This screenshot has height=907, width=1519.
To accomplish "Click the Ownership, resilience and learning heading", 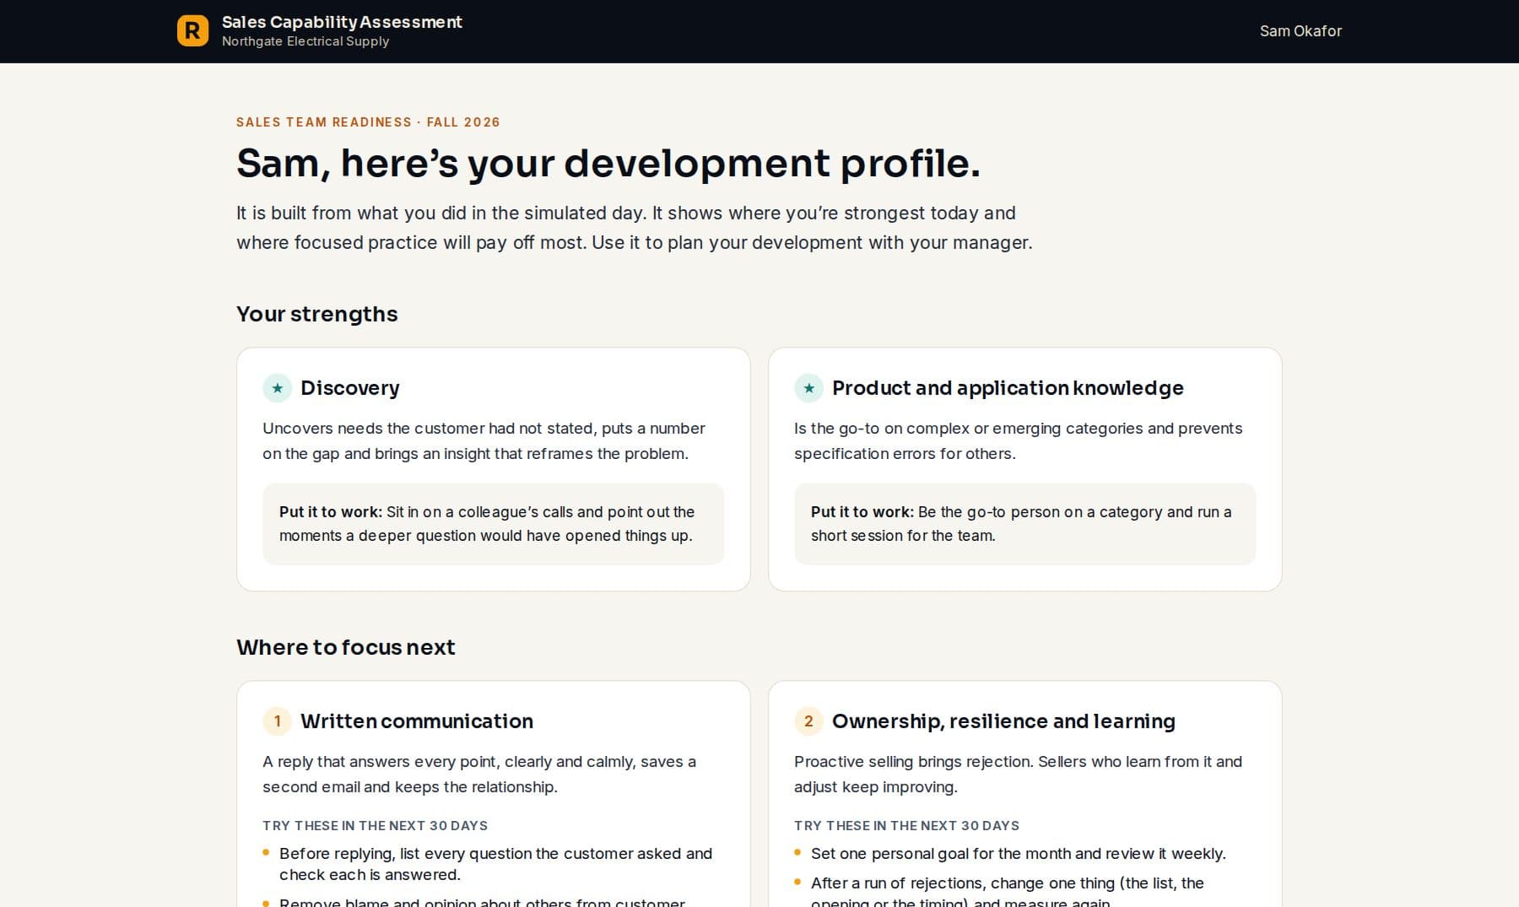I will [x=1003, y=721].
